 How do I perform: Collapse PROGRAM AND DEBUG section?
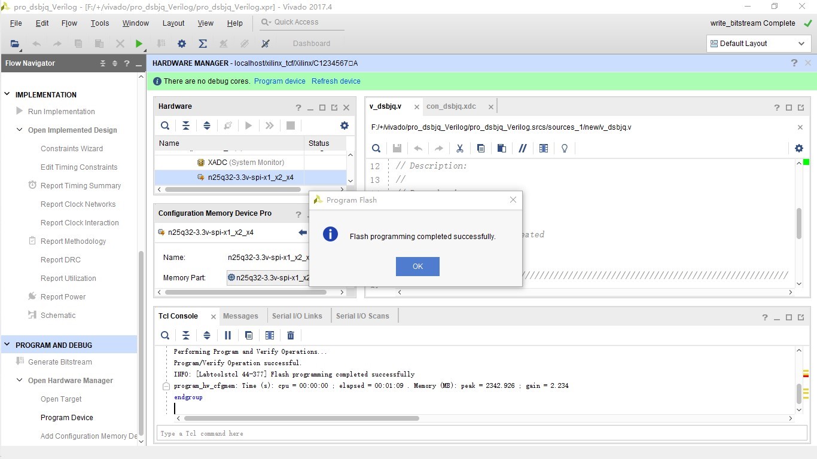pos(7,345)
